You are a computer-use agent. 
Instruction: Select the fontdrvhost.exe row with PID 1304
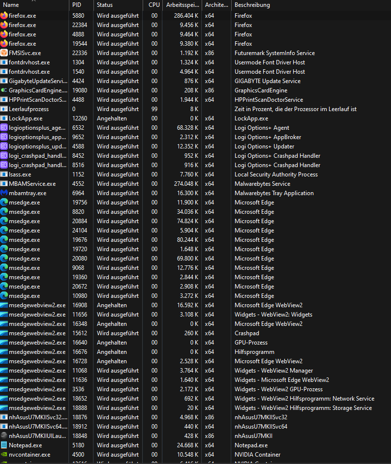pyautogui.click(x=195, y=62)
